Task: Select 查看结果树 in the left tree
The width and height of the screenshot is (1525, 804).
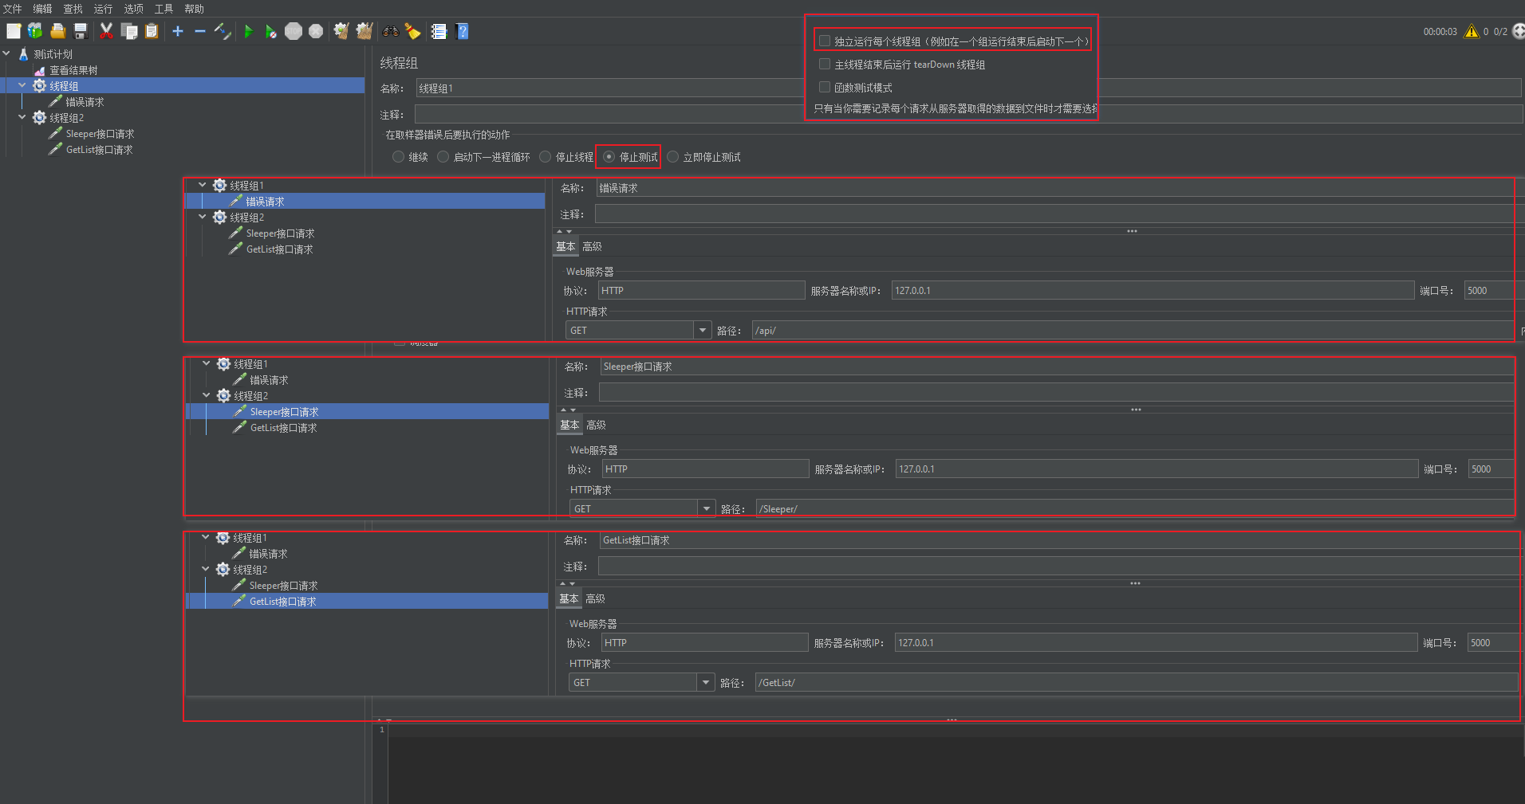Action: pos(73,70)
